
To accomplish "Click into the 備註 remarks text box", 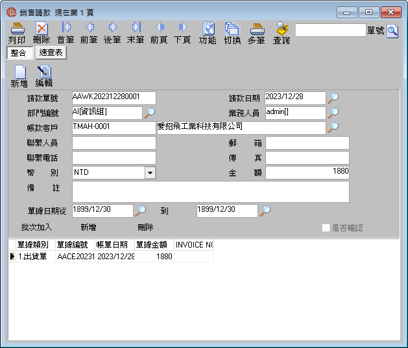I will 211,192.
